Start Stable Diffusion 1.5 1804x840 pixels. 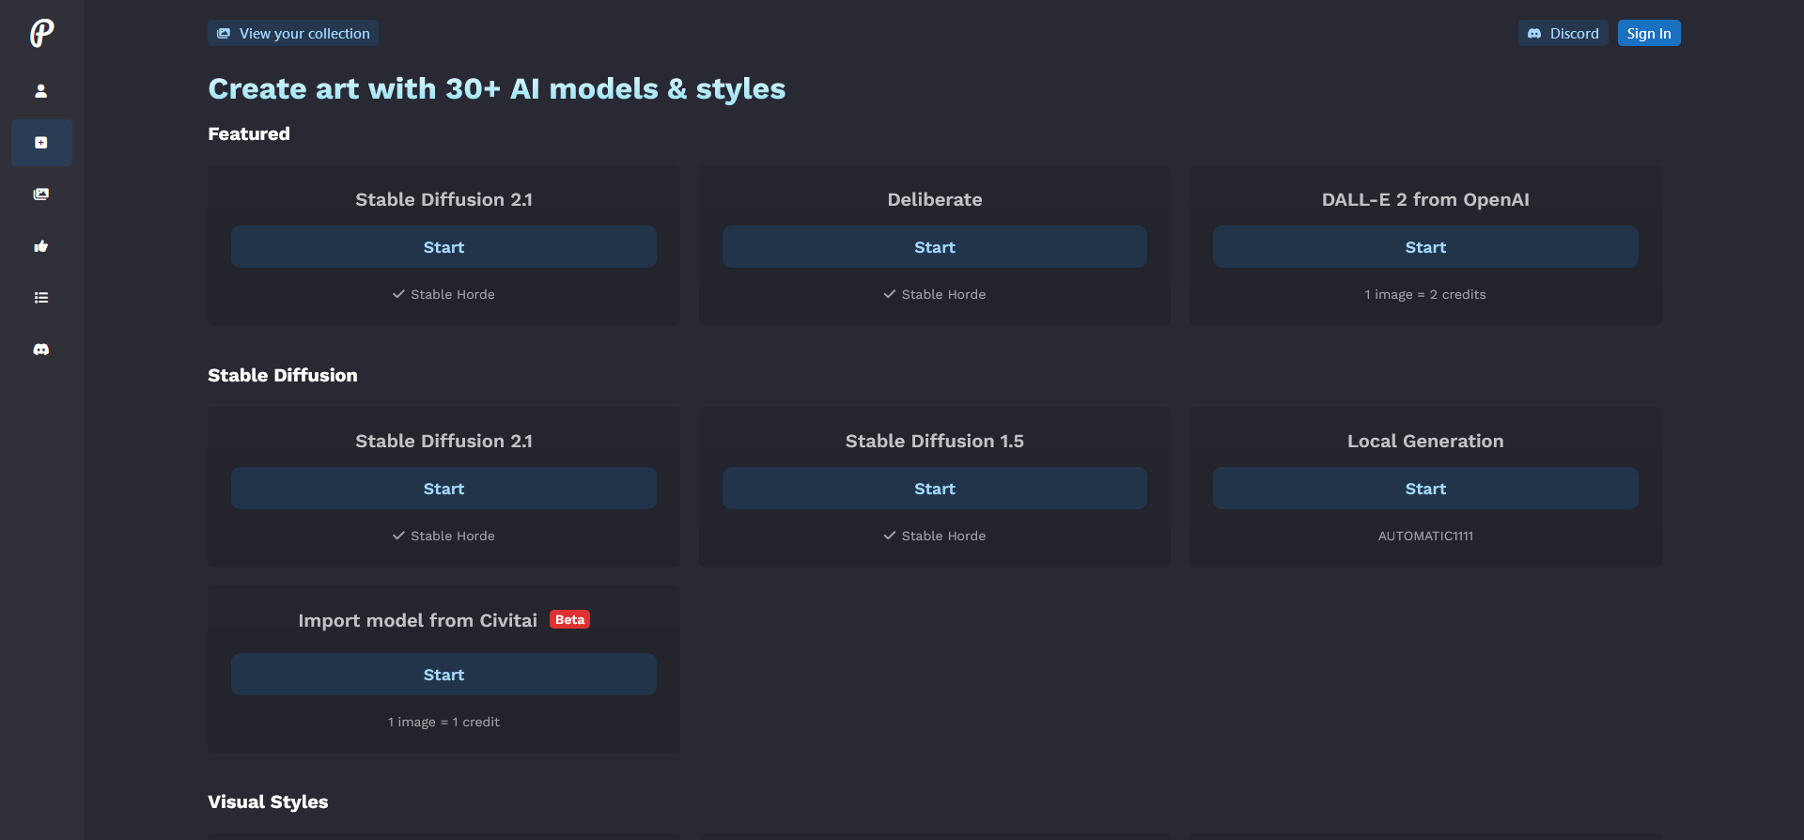934,489
